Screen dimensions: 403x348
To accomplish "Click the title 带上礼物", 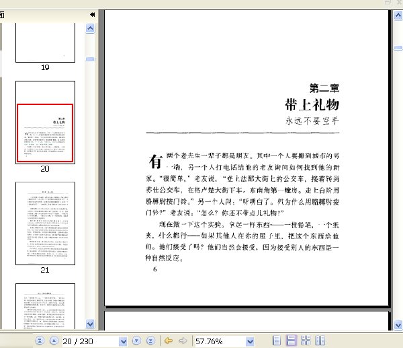I will 312,104.
